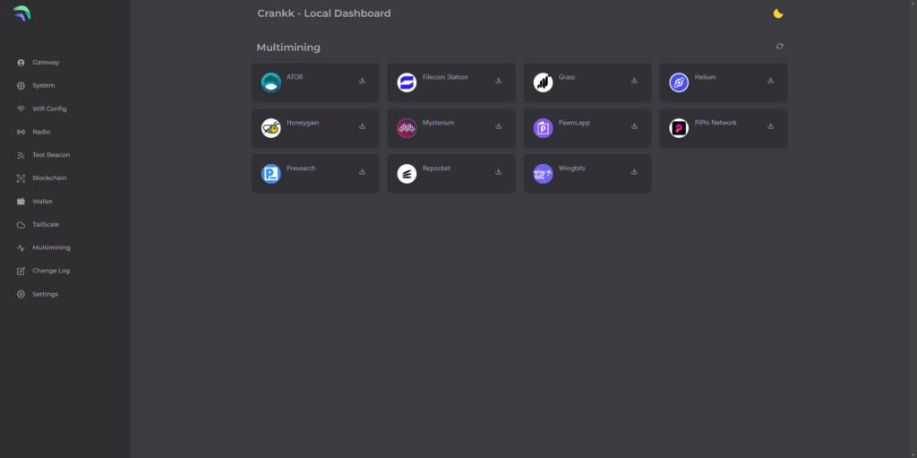Click the Helium logo
This screenshot has height=458, width=917.
point(679,82)
